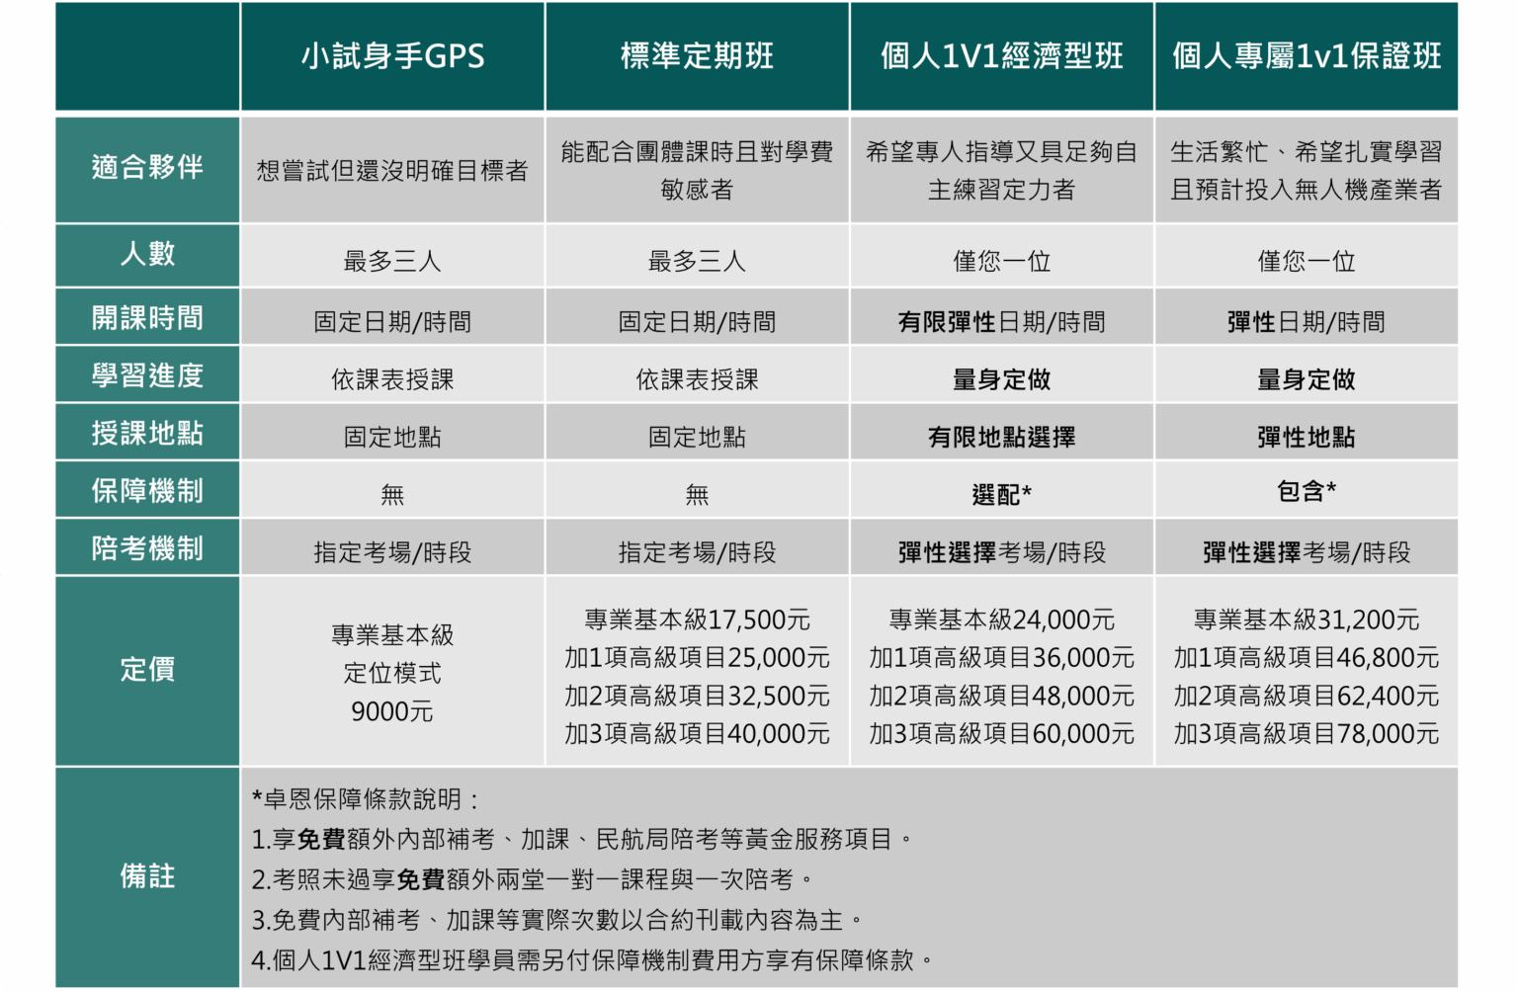Select the 有限地點選擇 cell

pos(1001,438)
